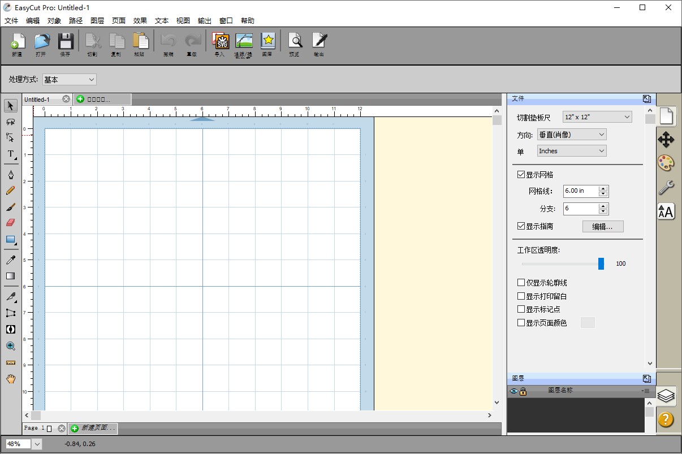Click the 打开 (Open) folder icon
The height and width of the screenshot is (454, 682).
coord(41,42)
